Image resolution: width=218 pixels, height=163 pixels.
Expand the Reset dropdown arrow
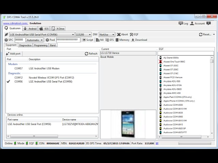tap(214, 34)
